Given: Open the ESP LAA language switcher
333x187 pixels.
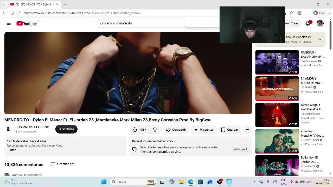Looking at the screenshot, I should [x=283, y=182].
